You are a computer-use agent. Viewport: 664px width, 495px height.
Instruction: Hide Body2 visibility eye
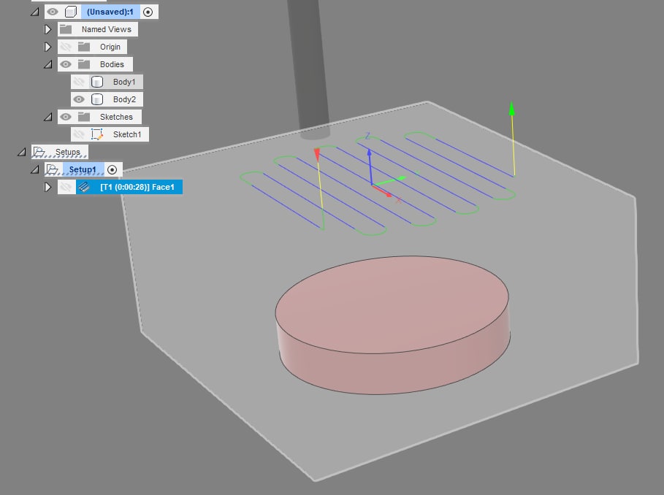pos(79,99)
